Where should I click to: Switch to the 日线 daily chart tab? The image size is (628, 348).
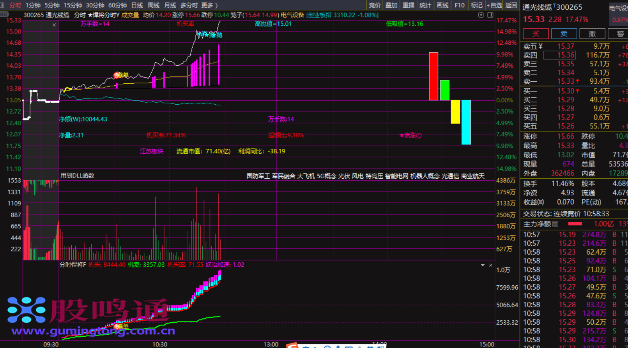[137, 5]
